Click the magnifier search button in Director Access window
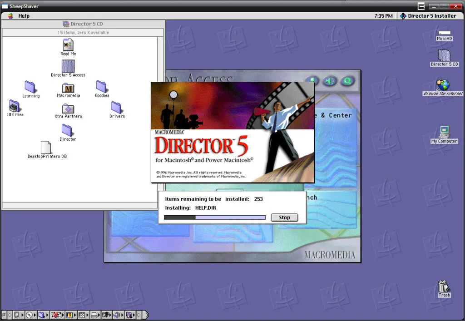 [347, 81]
